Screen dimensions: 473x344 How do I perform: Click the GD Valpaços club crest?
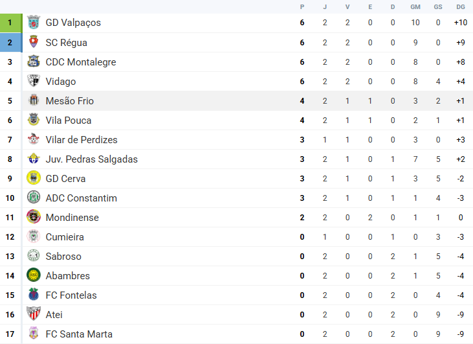(34, 23)
